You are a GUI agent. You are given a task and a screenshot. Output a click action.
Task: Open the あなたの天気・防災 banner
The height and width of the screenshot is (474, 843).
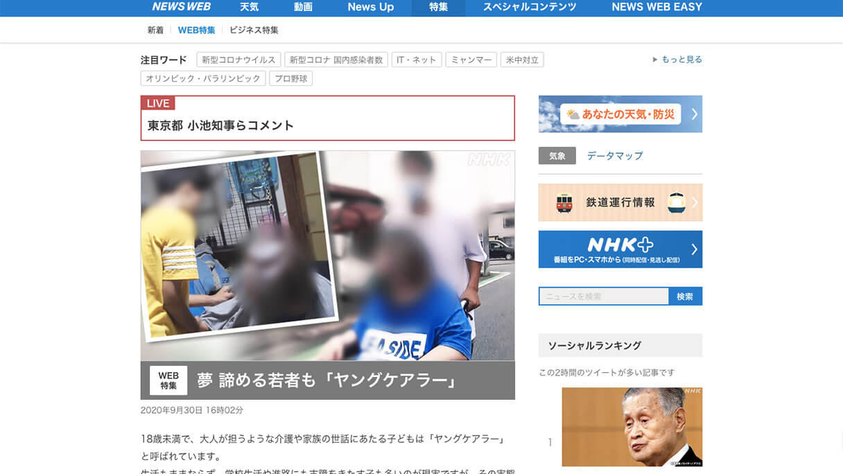[x=620, y=114]
